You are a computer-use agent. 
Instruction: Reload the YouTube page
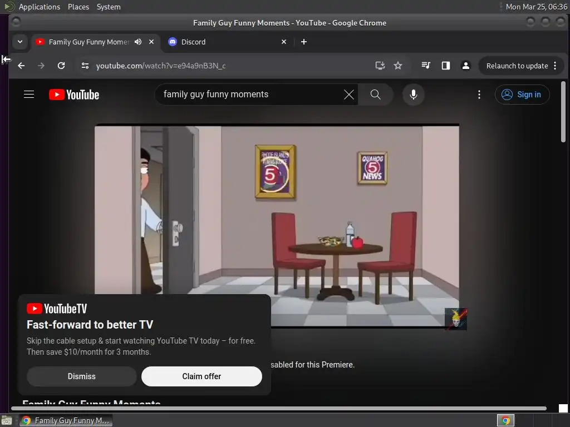61,66
